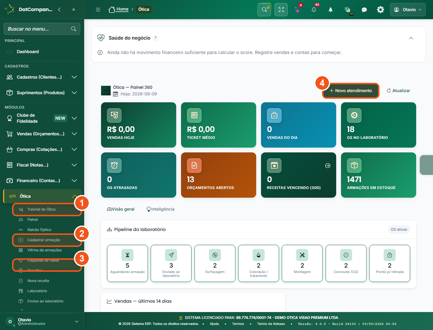Image resolution: width=433 pixels, height=330 pixels.
Task: Expand Cadastros (Clientes...) menu
Action: coord(42,77)
